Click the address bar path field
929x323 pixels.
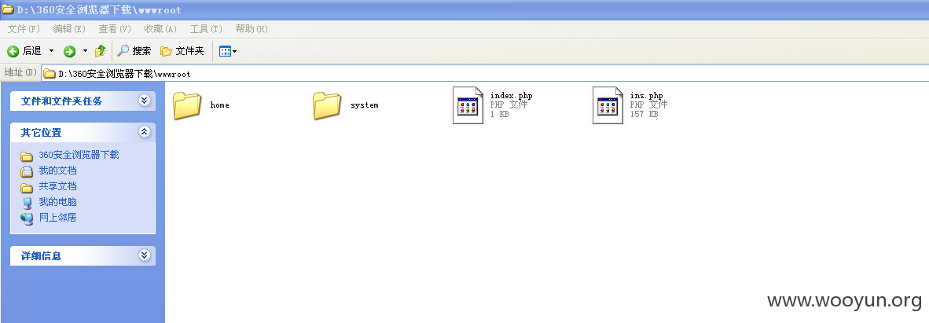[485, 74]
